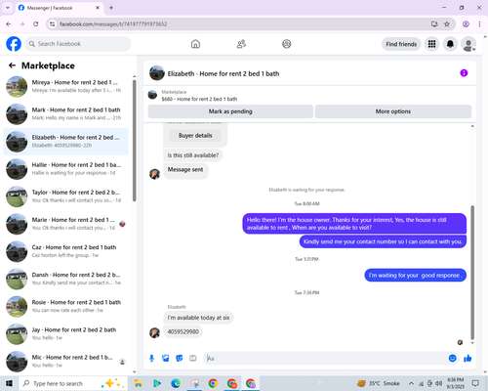Screen dimensions: 488x391
Task: Click More options button
Action: (x=393, y=111)
